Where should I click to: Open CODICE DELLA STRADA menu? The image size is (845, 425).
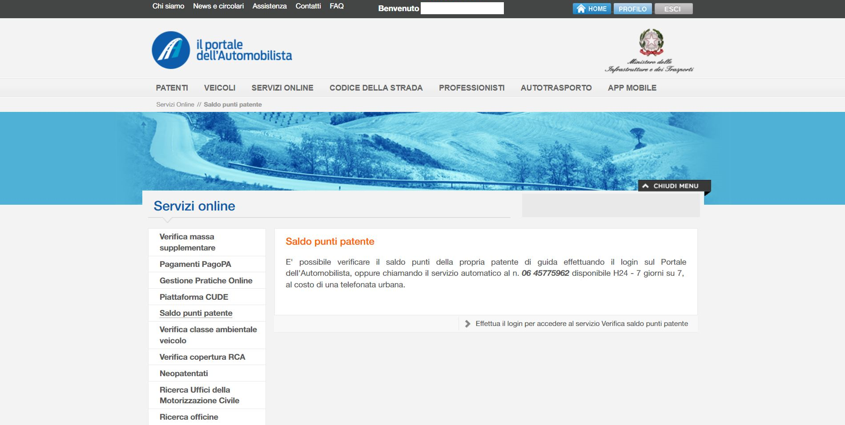point(376,88)
